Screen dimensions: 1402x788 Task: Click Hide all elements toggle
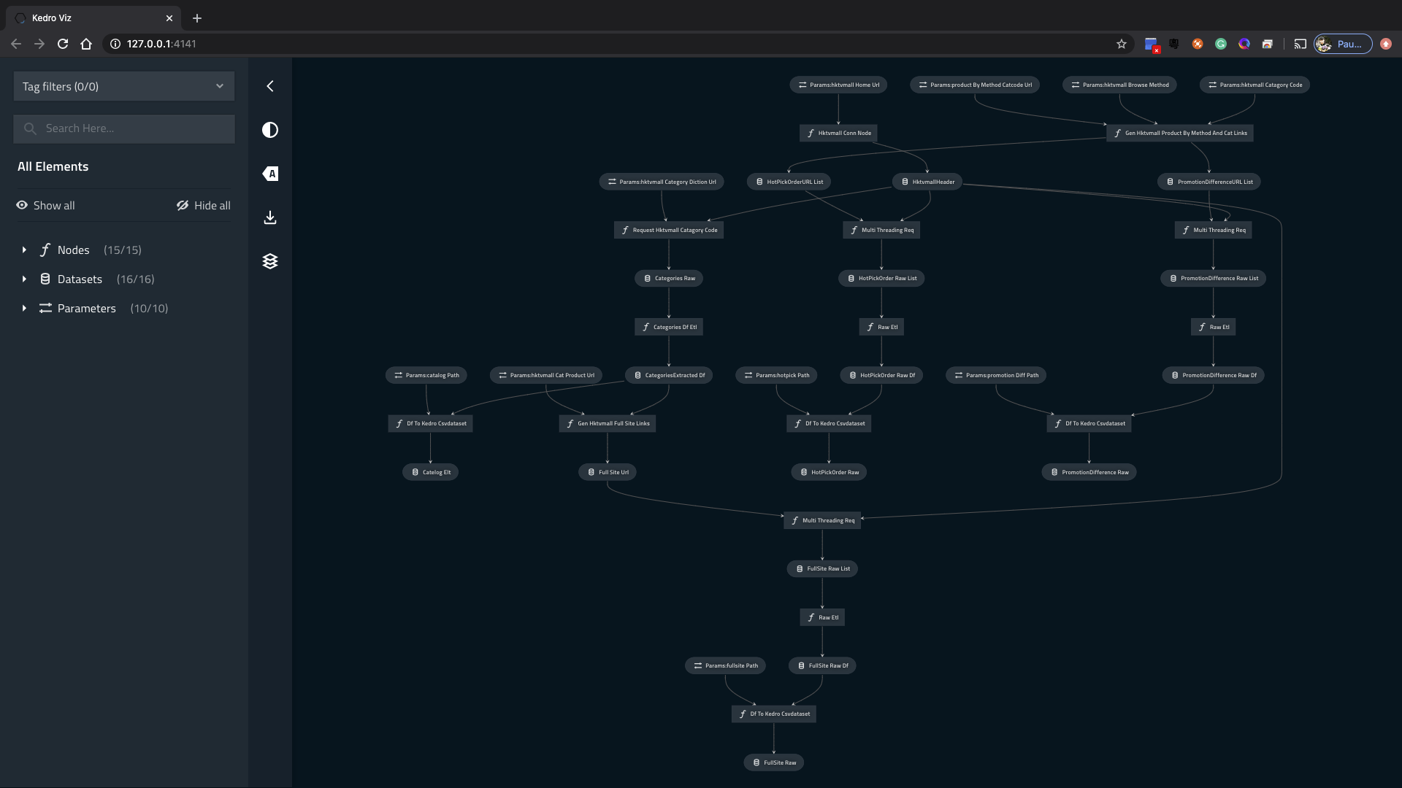pos(203,206)
